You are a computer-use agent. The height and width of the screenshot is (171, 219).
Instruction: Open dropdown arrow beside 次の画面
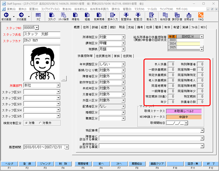[x=29, y=17]
